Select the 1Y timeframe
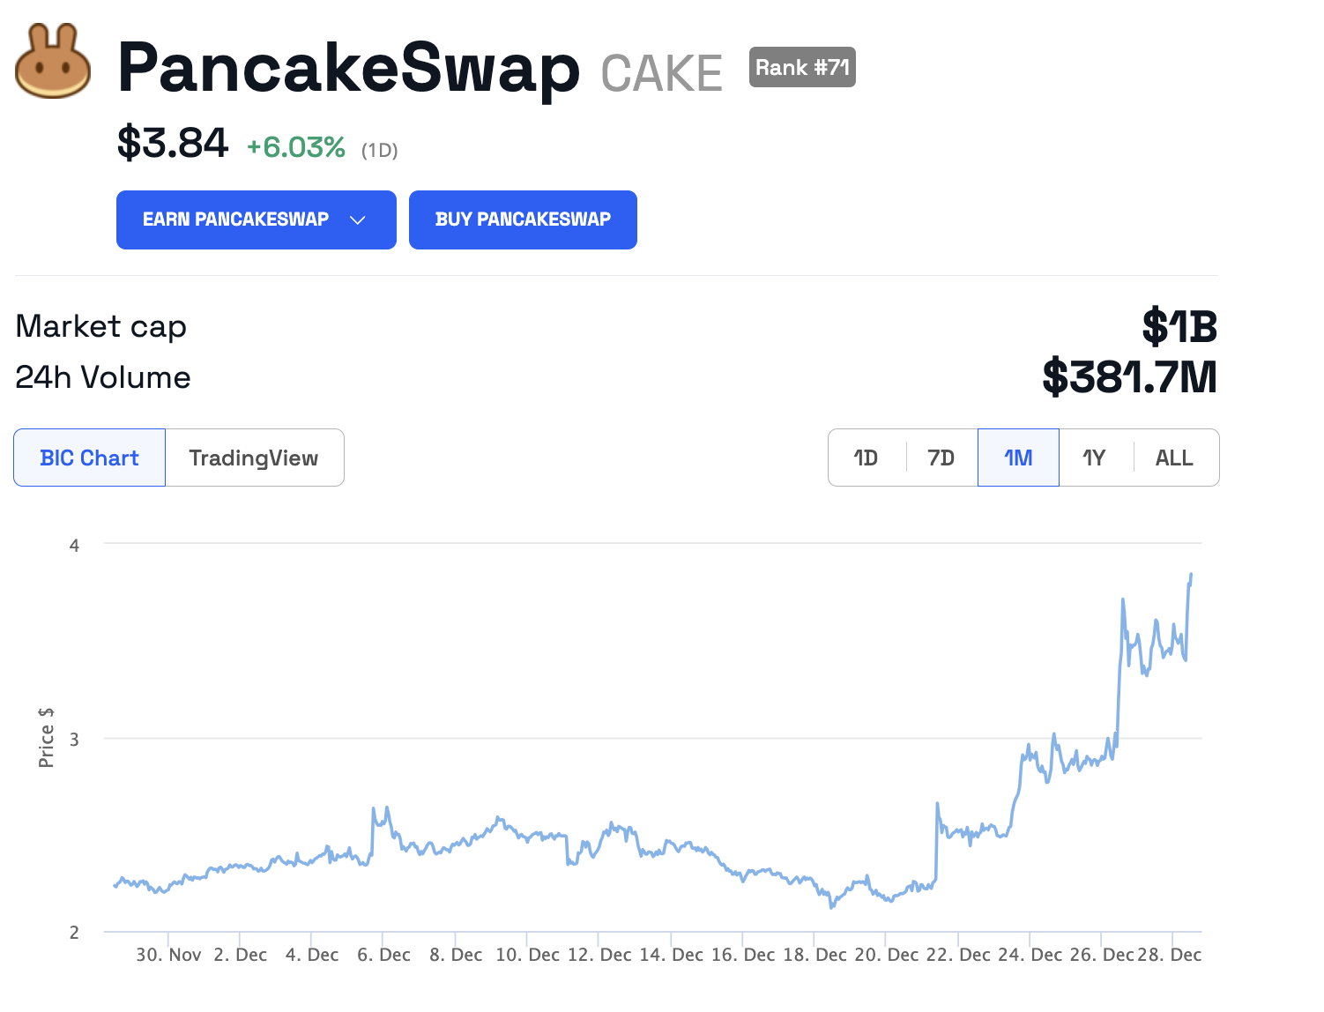The image size is (1324, 1012). tap(1094, 458)
